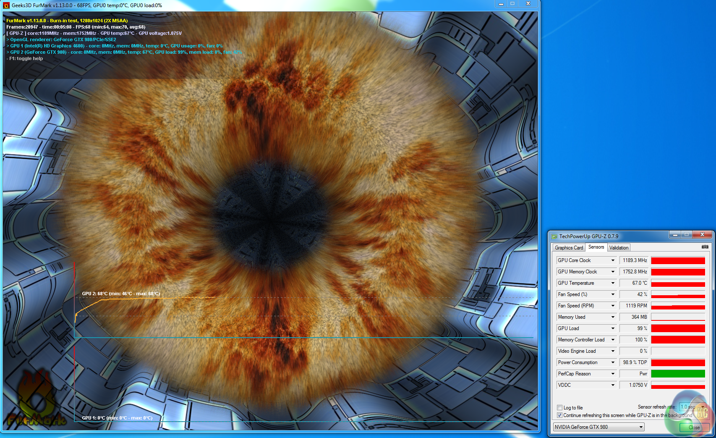The image size is (716, 438).
Task: Click the 0 % video engine load value
Action: click(634, 351)
